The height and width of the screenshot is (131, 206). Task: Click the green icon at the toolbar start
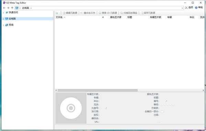tap(57, 13)
